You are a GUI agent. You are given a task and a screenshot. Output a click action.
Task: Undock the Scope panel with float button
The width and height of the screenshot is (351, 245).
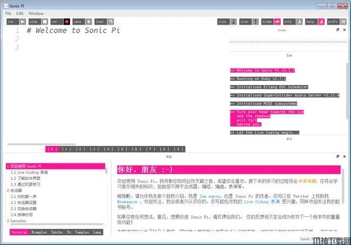click(x=338, y=29)
